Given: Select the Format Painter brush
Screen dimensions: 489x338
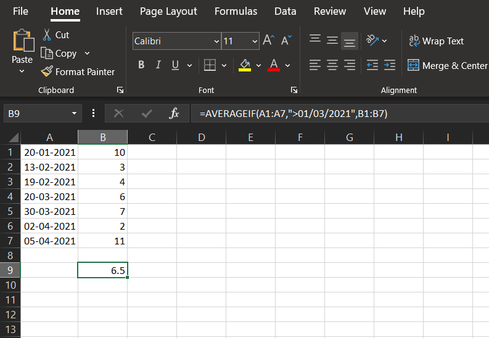Looking at the screenshot, I should [x=47, y=71].
